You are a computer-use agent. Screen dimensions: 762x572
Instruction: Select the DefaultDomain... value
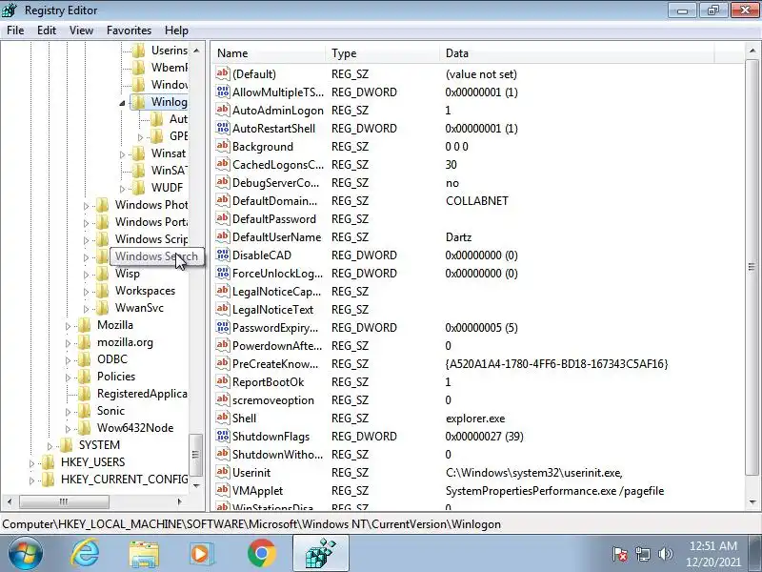pyautogui.click(x=274, y=201)
